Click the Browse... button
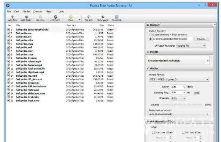The image size is (221, 142). pos(202,39)
